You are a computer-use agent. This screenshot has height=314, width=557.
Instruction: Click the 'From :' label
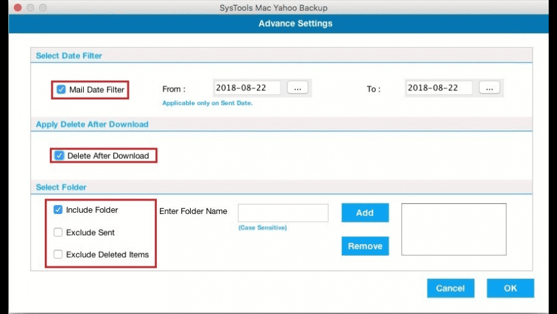coord(174,89)
